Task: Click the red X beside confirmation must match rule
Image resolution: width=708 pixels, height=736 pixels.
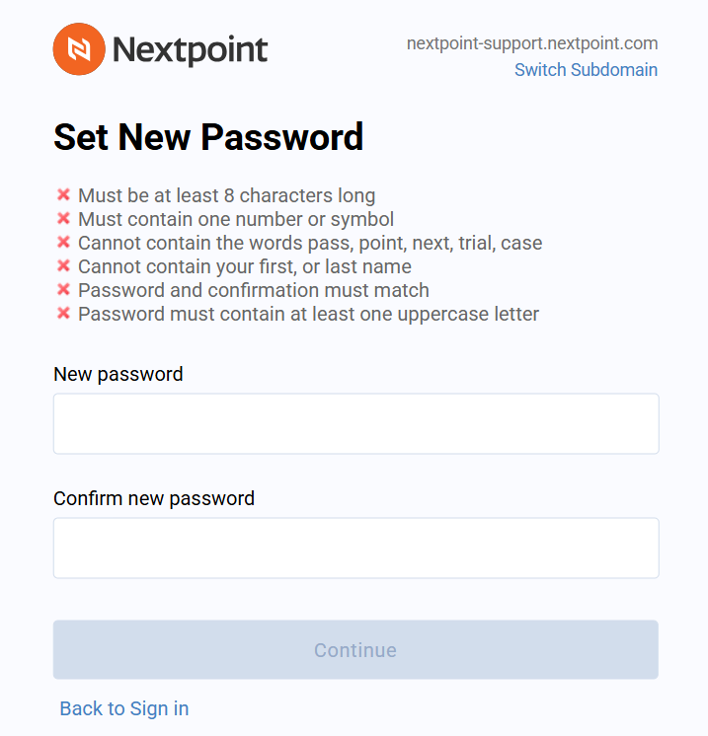Action: pyautogui.click(x=63, y=289)
